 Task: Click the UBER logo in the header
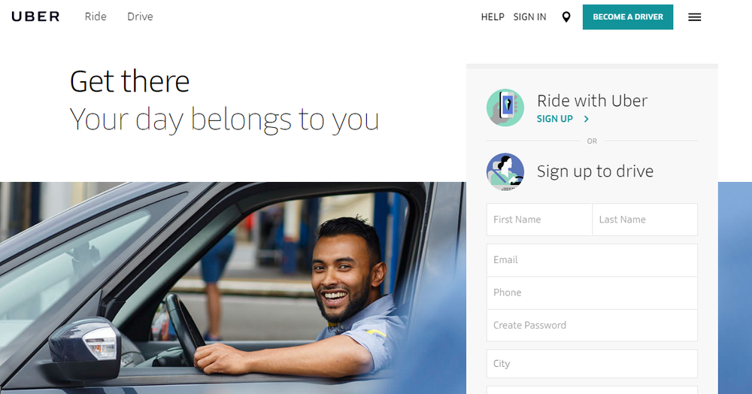tap(35, 17)
